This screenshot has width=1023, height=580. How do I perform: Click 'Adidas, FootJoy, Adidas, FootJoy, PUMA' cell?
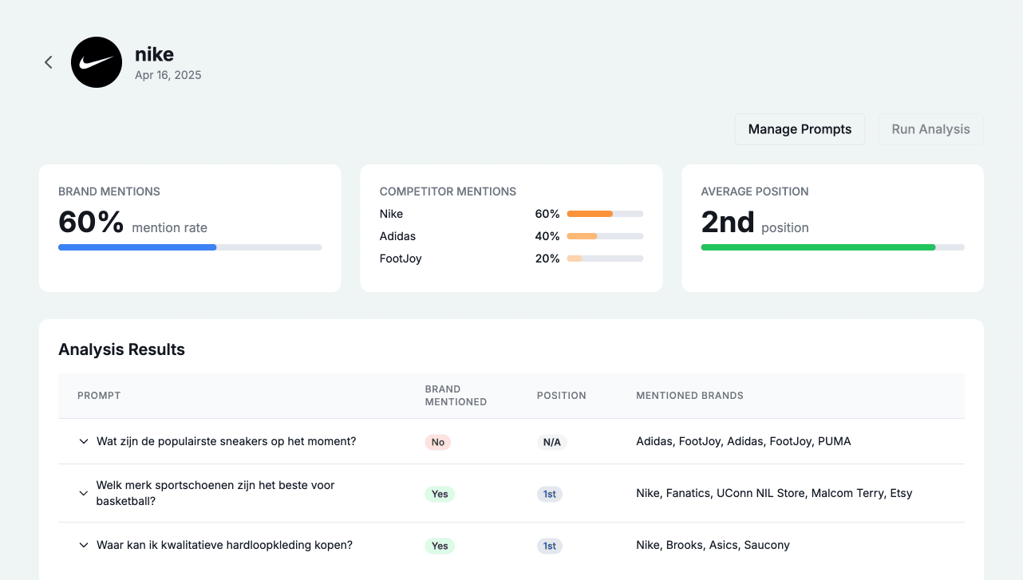[744, 441]
